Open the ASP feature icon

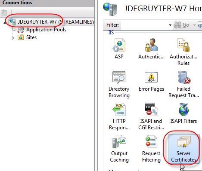point(119,49)
